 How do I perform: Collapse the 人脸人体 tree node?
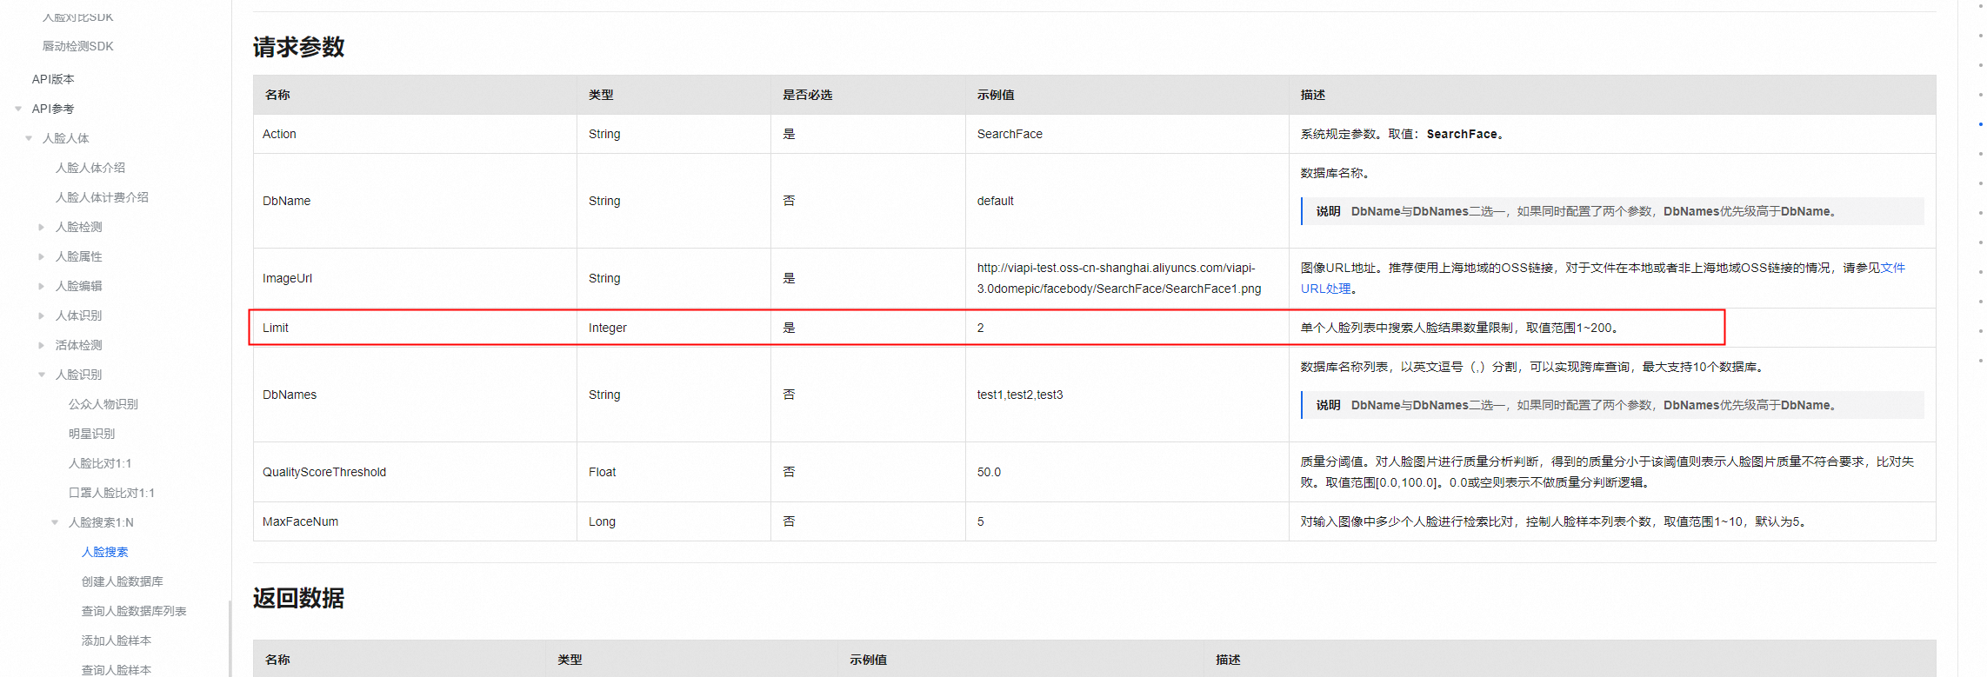point(29,138)
